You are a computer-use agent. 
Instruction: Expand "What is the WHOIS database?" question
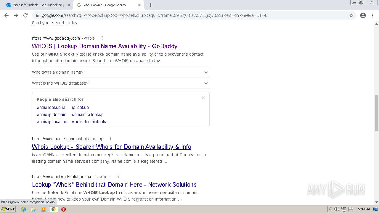coord(121,83)
